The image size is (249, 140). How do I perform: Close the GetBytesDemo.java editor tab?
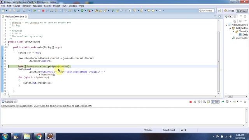tap(26, 16)
